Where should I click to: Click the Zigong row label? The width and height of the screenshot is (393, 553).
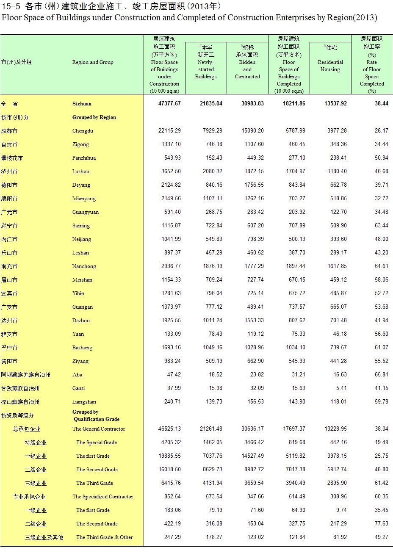tap(80, 144)
